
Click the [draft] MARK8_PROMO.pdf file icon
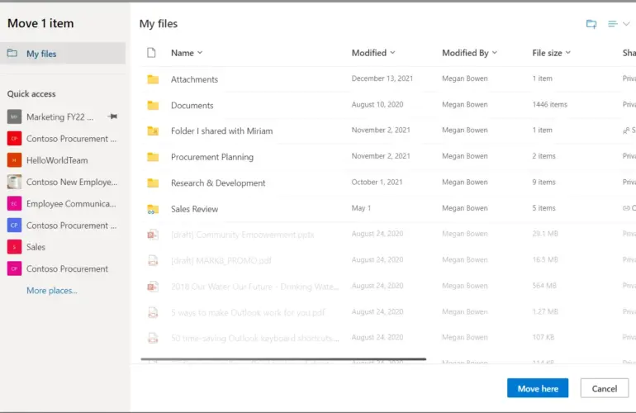point(153,260)
